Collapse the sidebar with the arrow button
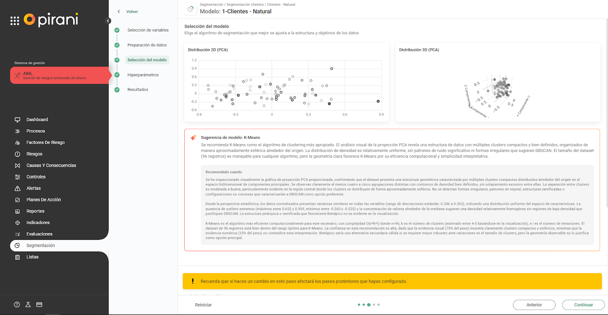This screenshot has width=608, height=315. (108, 21)
